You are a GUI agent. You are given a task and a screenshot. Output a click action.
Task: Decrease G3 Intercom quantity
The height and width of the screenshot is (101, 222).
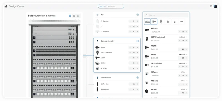pos(130,89)
